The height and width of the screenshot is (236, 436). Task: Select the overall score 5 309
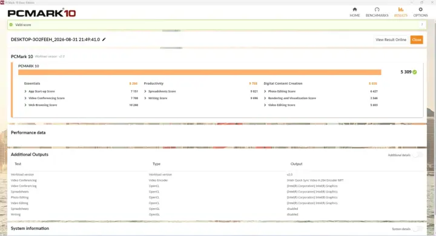pos(406,72)
